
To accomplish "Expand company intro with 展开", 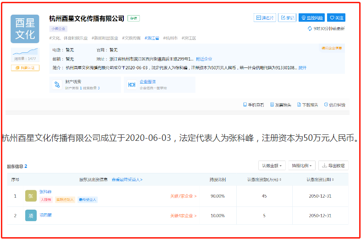I will (x=302, y=67).
